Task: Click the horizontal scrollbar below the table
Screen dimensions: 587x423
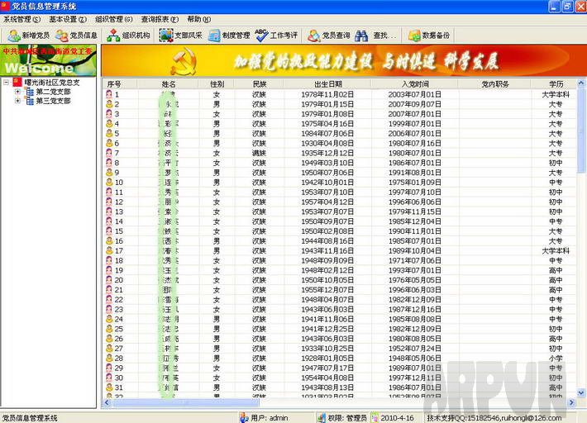Action: [331, 402]
